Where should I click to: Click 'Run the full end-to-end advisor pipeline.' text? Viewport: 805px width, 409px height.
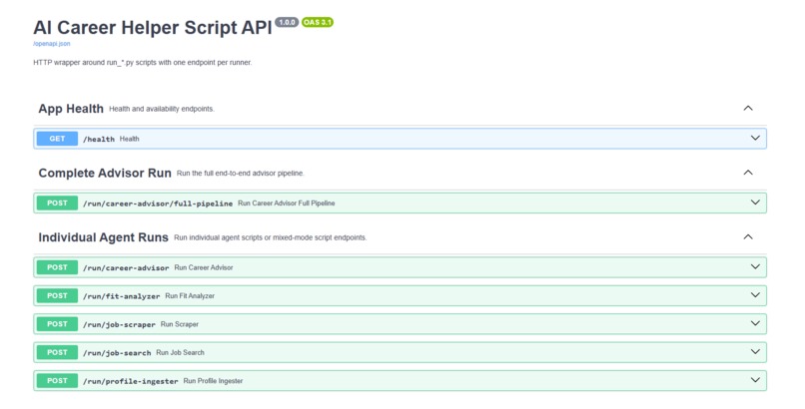tap(241, 174)
